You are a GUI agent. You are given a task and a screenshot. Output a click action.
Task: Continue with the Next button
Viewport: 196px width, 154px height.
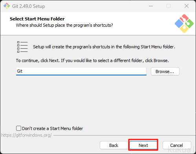click(143, 145)
